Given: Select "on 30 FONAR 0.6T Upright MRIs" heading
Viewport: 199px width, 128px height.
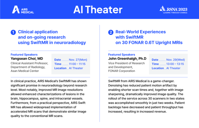Looking at the screenshot, I should click(x=149, y=43).
